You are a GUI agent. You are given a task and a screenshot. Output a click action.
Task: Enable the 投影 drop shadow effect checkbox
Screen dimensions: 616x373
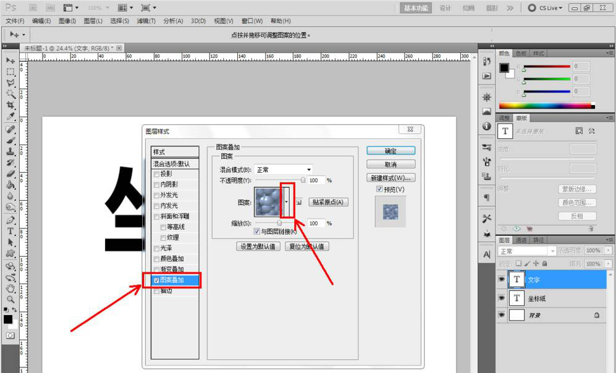click(156, 175)
